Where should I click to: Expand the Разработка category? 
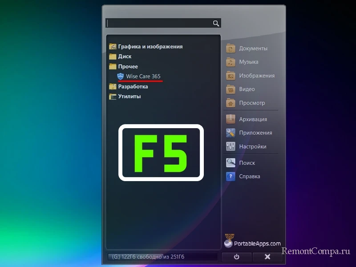pyautogui.click(x=133, y=86)
